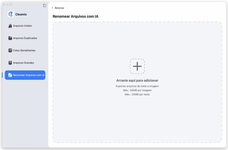Click the Cleamio logo icon
228x150 pixels.
(x=11, y=14)
